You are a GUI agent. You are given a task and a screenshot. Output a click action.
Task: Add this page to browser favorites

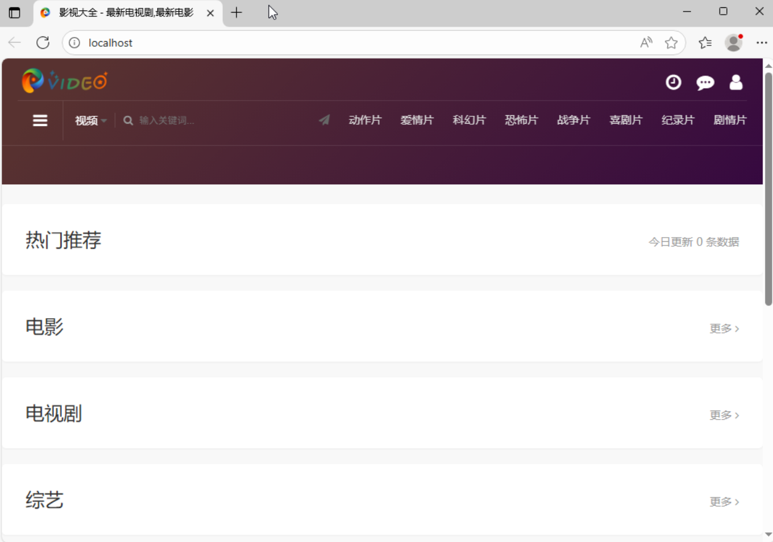tap(671, 42)
